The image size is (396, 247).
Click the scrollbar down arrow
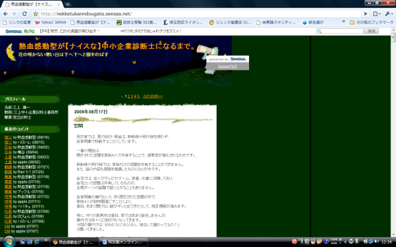[393, 235]
